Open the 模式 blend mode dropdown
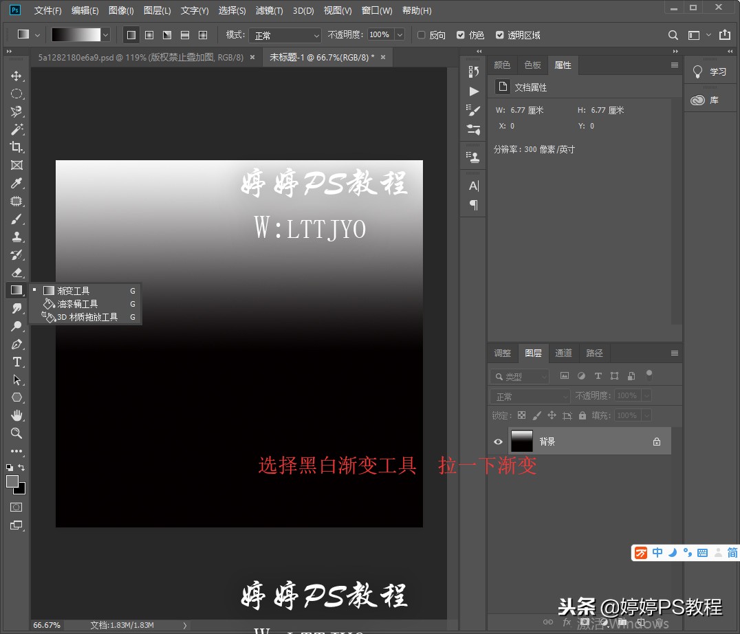 tap(285, 35)
